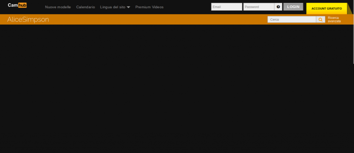The width and height of the screenshot is (354, 153).
Task: Click the dark video player area
Action: (x=173, y=89)
